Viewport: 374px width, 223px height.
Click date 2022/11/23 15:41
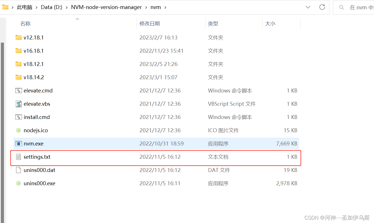coord(161,51)
